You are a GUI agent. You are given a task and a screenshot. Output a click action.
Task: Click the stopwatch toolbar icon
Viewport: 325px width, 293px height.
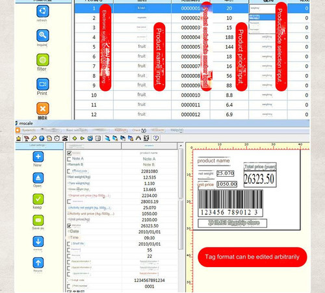pos(57,138)
